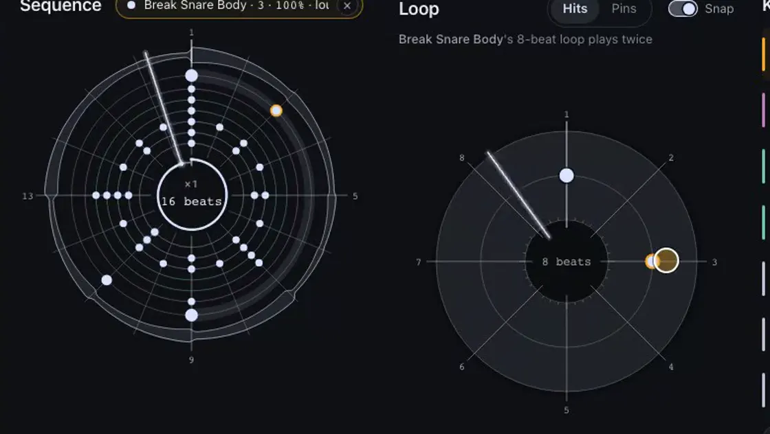The height and width of the screenshot is (434, 770).
Task: Click beat 9 label on Sequence wheel
Action: pos(192,360)
